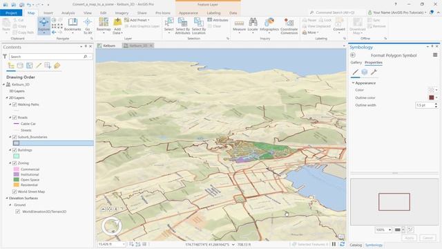Screen dimensions: 442x249
Task: Click the Infographics icon
Action: point(269,22)
